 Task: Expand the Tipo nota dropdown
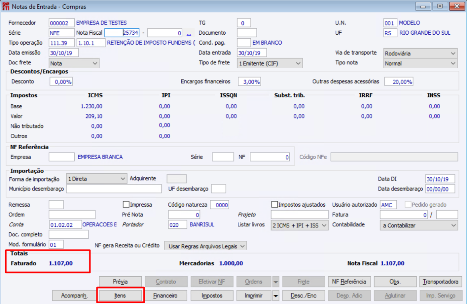420,63
